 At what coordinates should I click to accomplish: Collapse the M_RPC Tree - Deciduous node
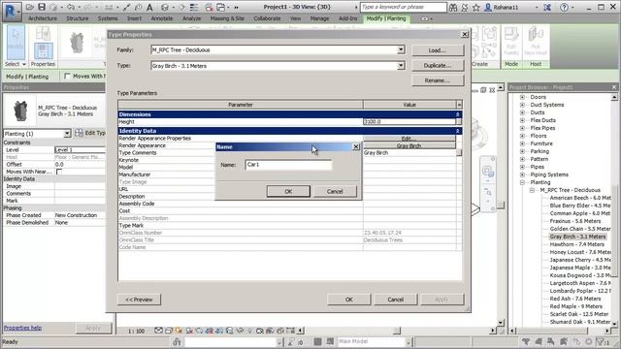(533, 190)
